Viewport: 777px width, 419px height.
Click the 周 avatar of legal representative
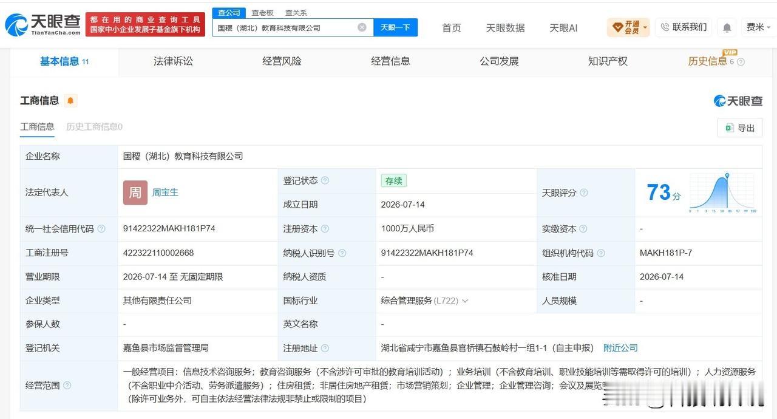pyautogui.click(x=135, y=192)
